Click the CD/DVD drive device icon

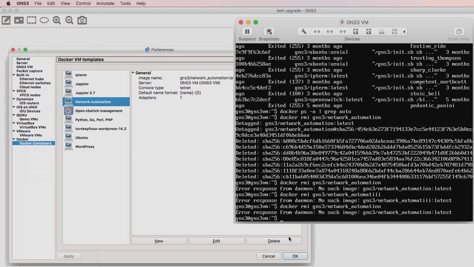[381, 32]
